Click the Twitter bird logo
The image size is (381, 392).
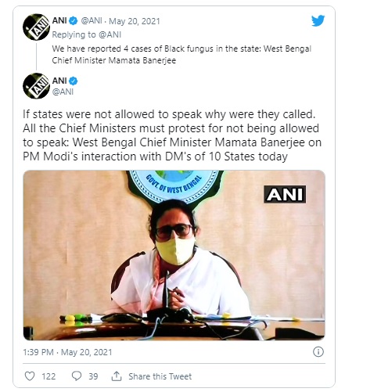[x=318, y=20]
